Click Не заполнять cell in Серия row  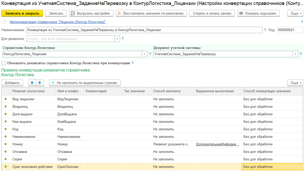click(x=172, y=159)
